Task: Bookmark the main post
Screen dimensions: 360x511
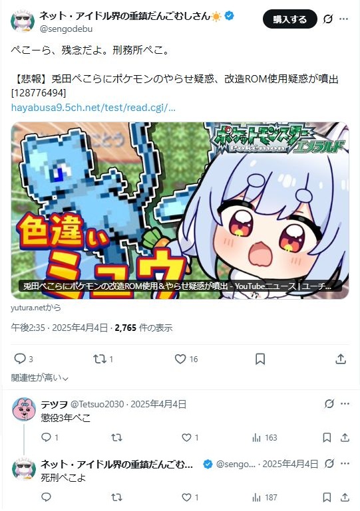Action: (260, 359)
